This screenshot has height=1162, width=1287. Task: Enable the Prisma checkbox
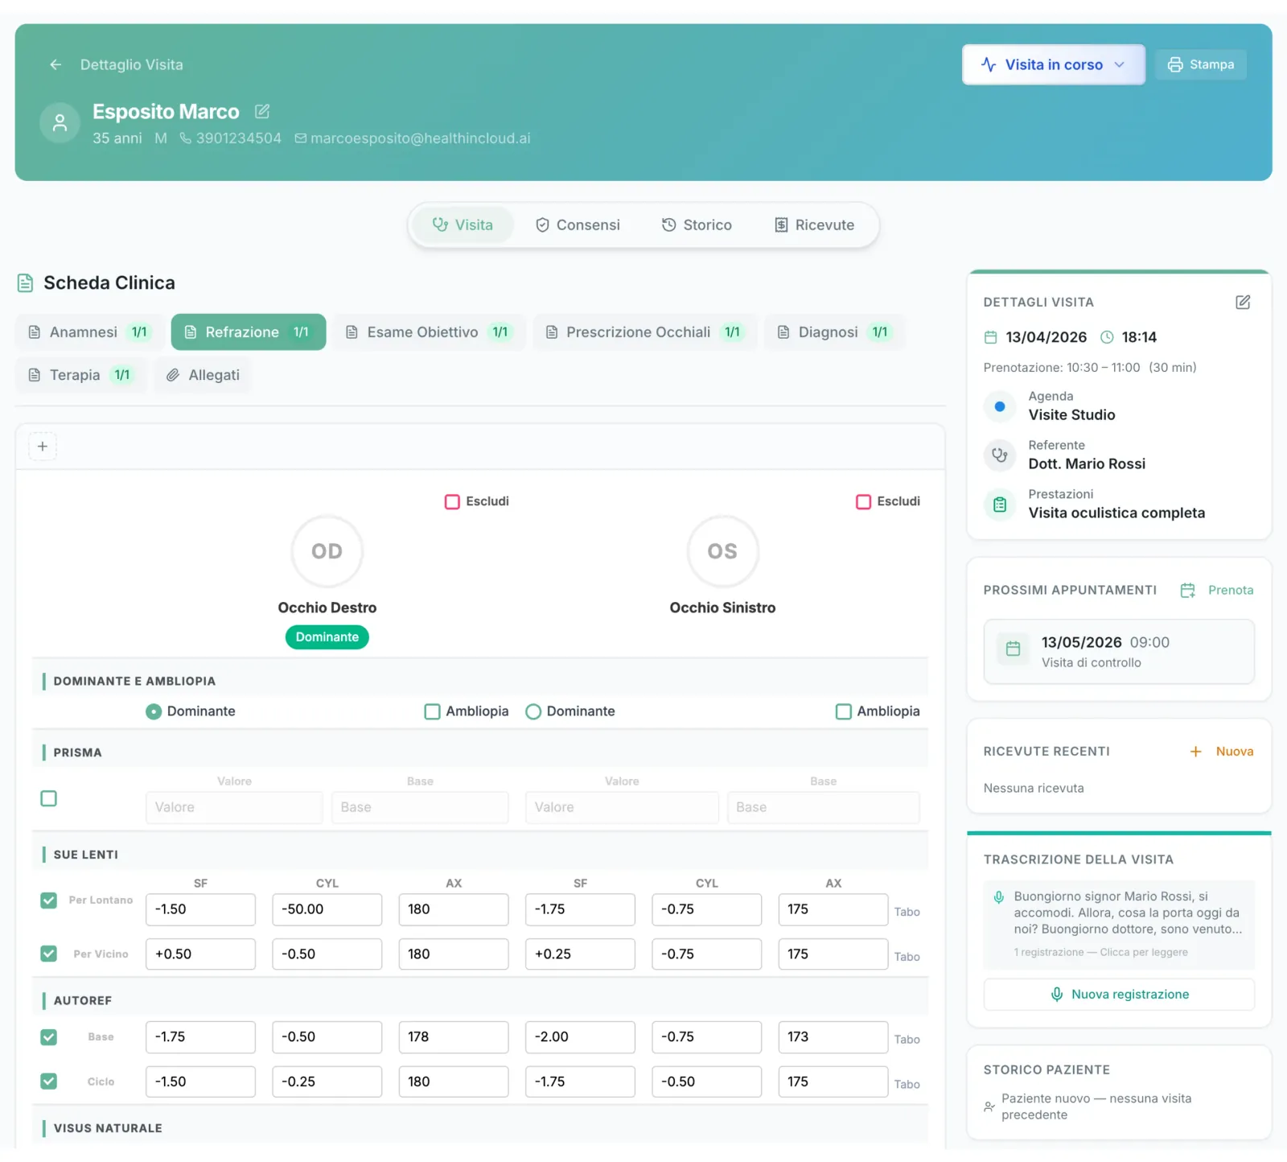49,798
